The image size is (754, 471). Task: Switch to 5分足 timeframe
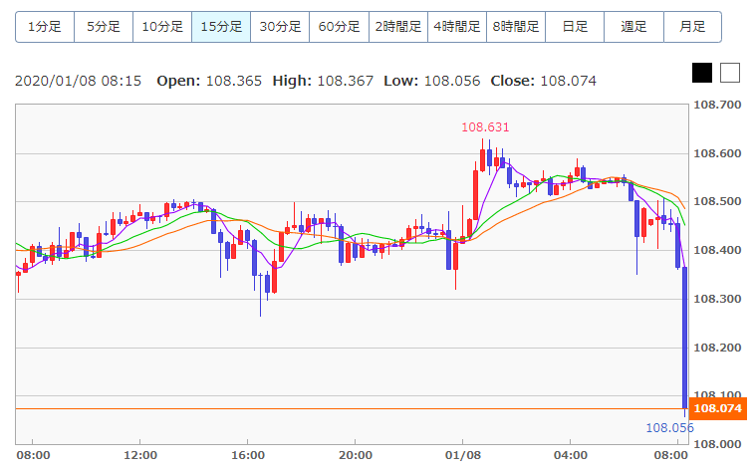pos(104,27)
